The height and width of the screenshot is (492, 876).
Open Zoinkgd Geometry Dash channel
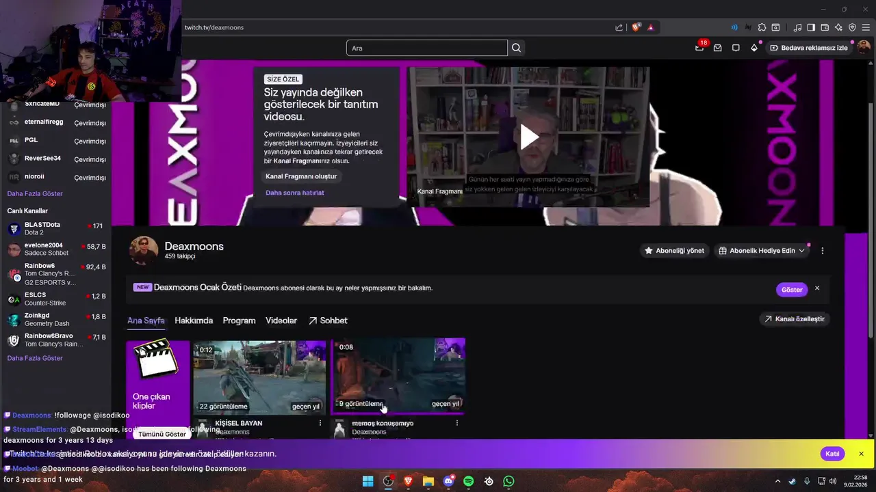click(56, 320)
